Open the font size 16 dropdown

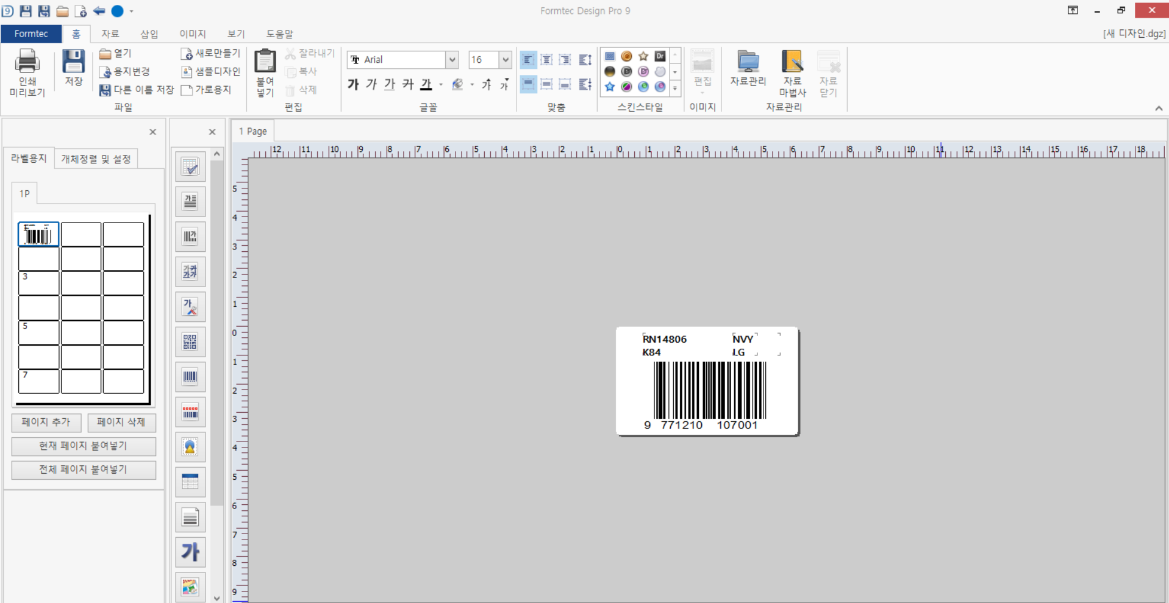tap(505, 60)
